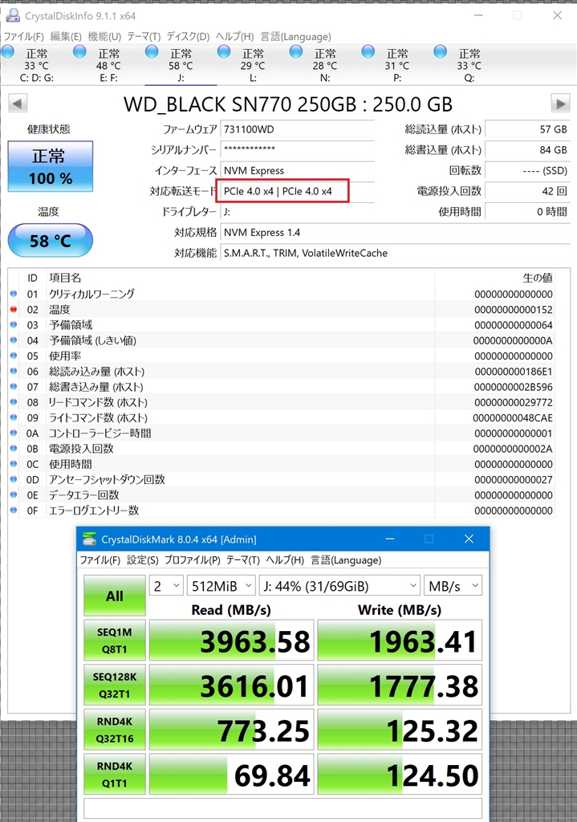Click firmware field showing 731100WD
Screen dimensions: 577x822
[x=297, y=129]
